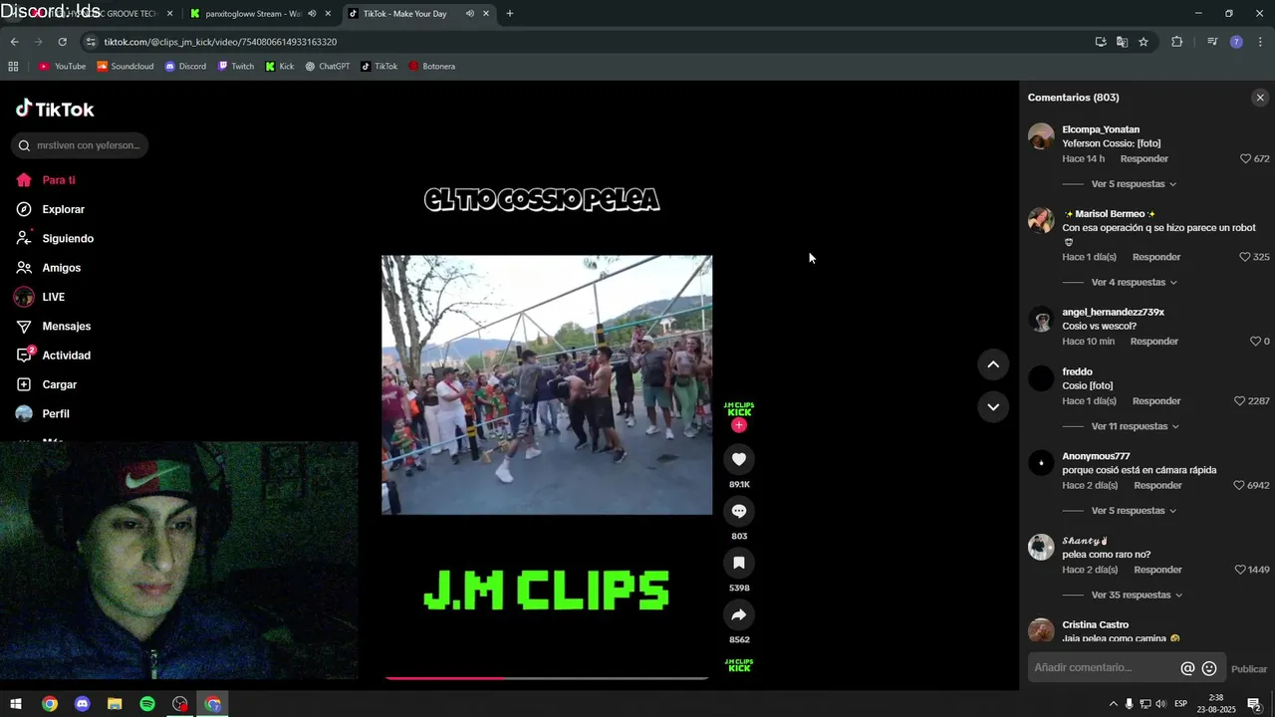This screenshot has height=717, width=1275.
Task: Go back in the browser
Action: pos(14,42)
